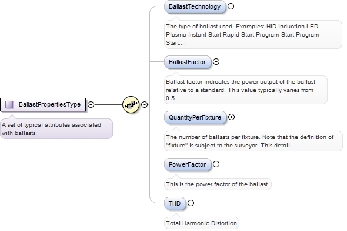Expand QuantityPerFixture with its plus button

[231, 117]
